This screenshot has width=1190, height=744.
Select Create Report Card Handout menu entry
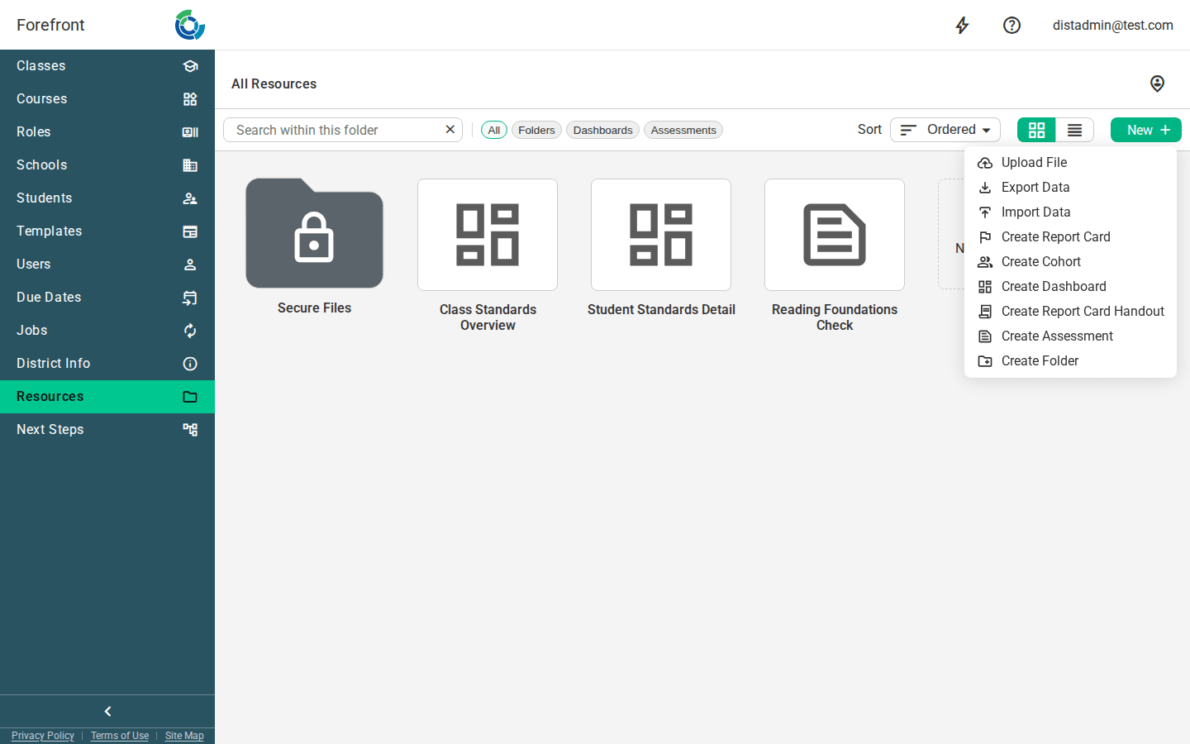1070,312
